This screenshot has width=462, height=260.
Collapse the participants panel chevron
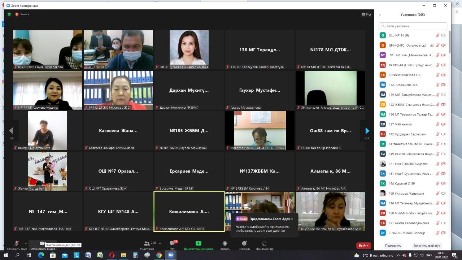380,15
